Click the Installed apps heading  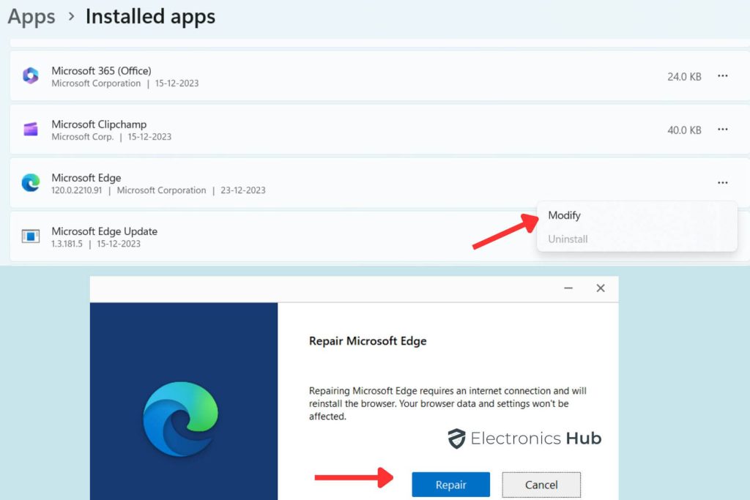click(x=149, y=16)
